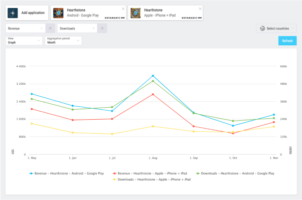This screenshot has width=302, height=200.
Task: Click the red August revenue data point
Action: [153, 94]
